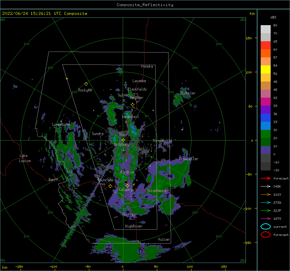Click the Strathmore city label
This screenshot has width=290, height=271.
[157, 191]
